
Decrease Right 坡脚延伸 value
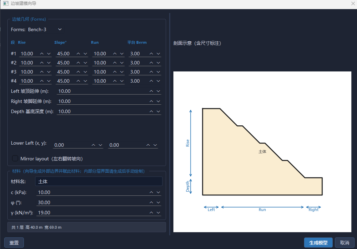coord(158,101)
